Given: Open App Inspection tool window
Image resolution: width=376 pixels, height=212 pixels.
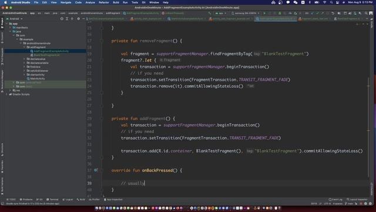Looking at the screenshot, I should [x=113, y=200].
